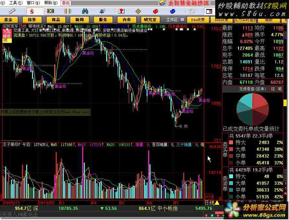Switch to the 基金 tab
The image size is (289, 220).
coord(8,19)
